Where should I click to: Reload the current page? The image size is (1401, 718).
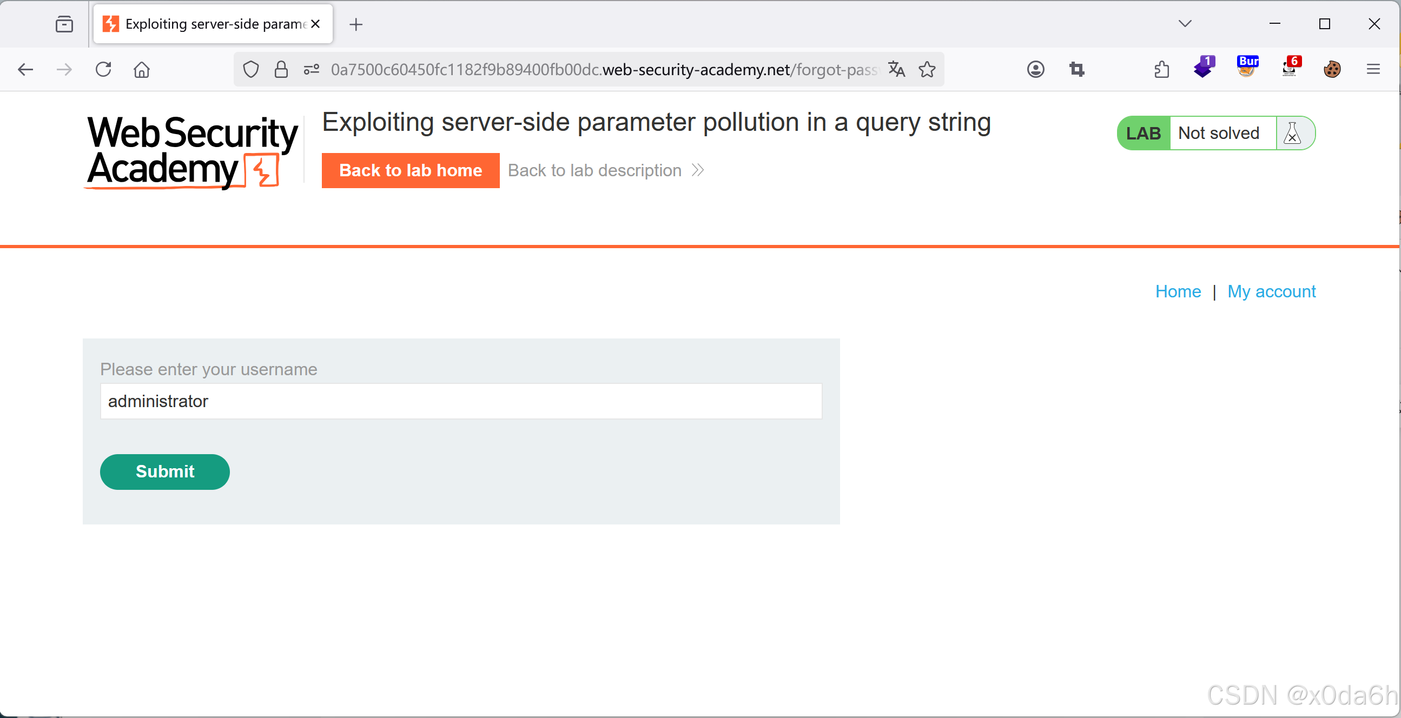(103, 69)
